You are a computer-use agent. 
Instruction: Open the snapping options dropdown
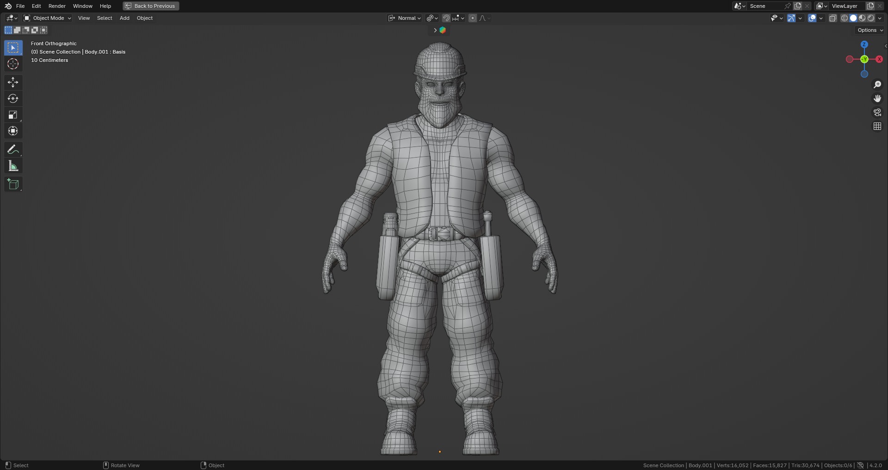tap(458, 18)
